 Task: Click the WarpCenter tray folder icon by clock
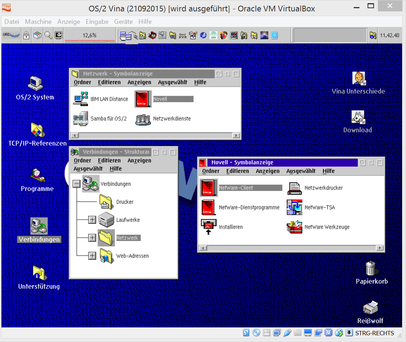(373, 35)
